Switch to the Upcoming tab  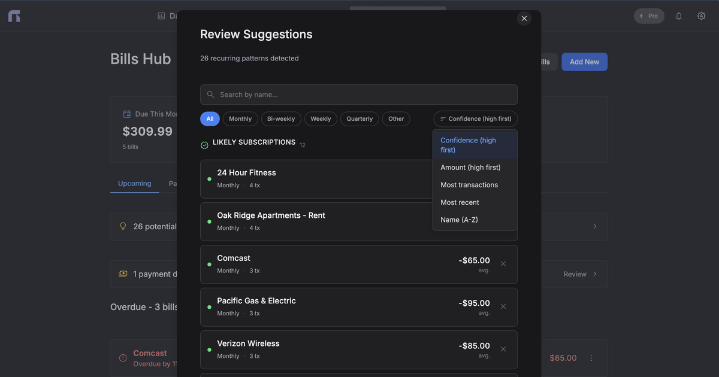[134, 183]
